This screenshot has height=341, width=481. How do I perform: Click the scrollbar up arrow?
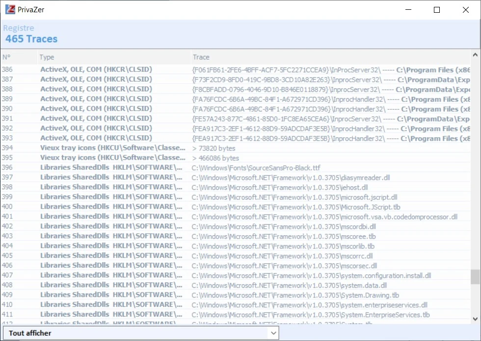[x=475, y=55]
